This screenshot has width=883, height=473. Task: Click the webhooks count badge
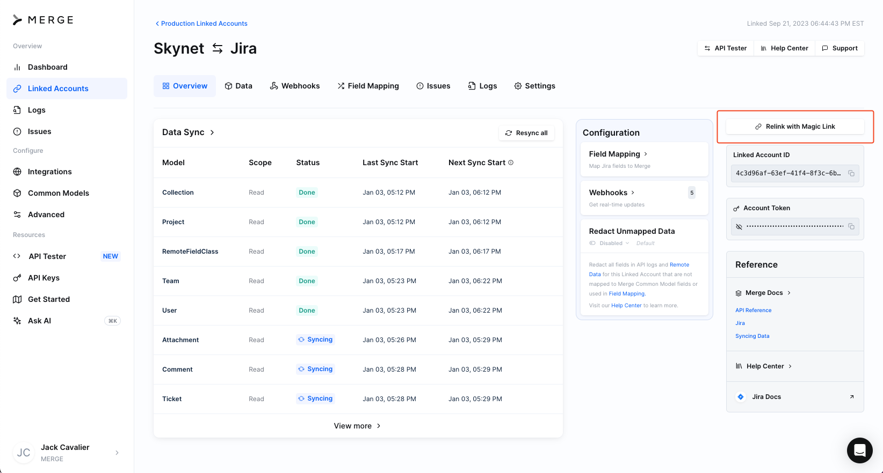pos(692,193)
